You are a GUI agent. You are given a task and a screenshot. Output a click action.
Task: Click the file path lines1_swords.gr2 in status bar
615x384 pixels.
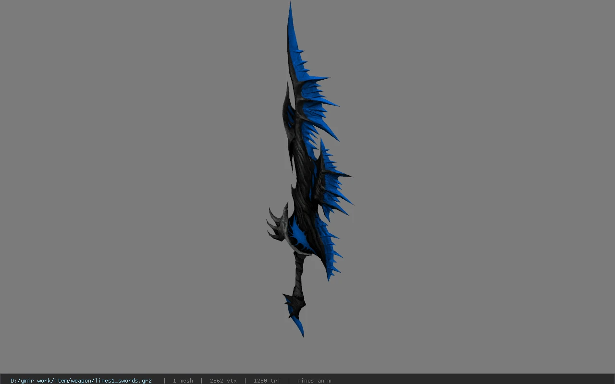tap(81, 381)
